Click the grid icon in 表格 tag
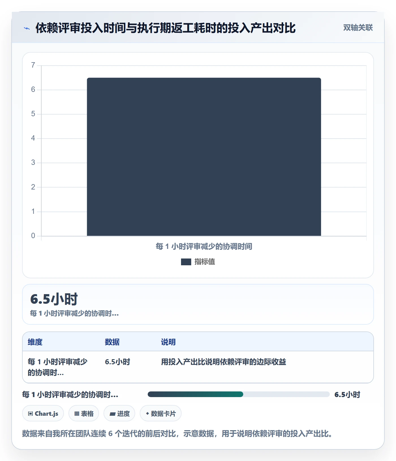Screen dimensions: 396x461 click(77, 414)
